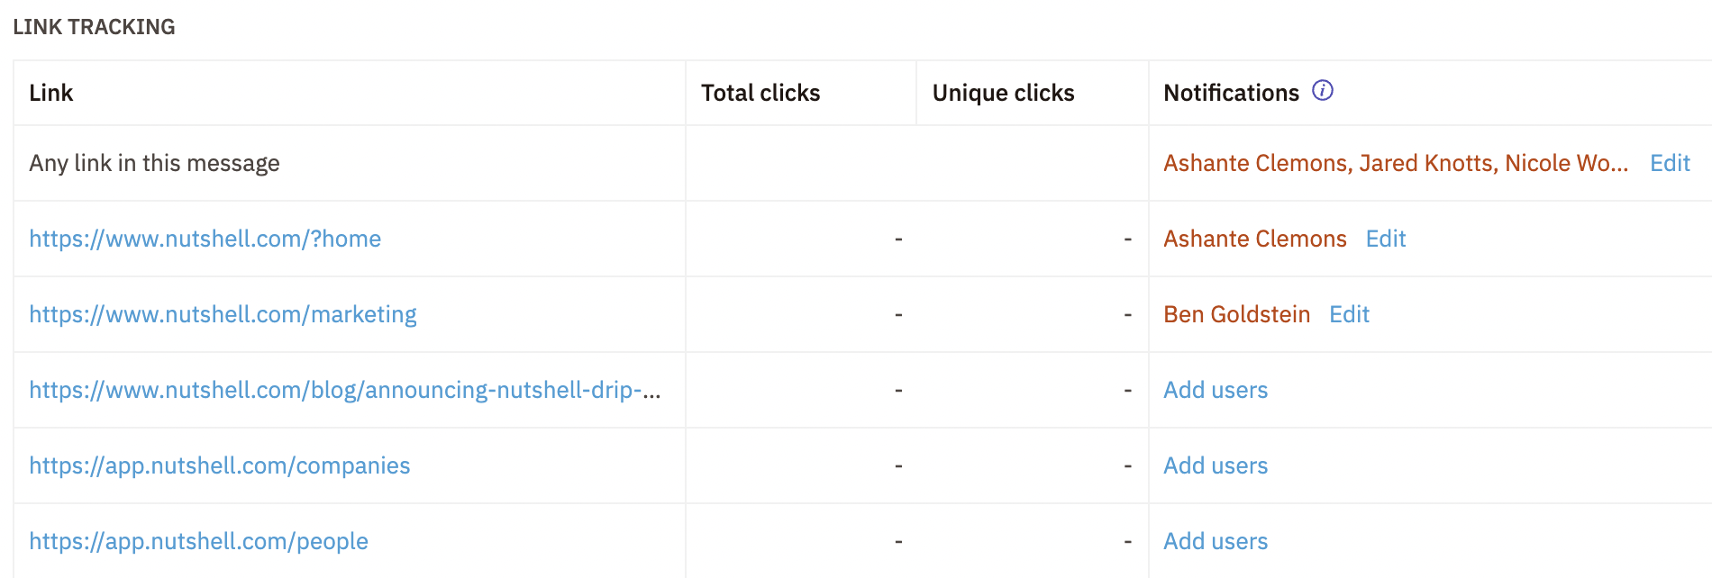Click Ashante Clemons, Jared Knotts notification list

pyautogui.click(x=1395, y=163)
